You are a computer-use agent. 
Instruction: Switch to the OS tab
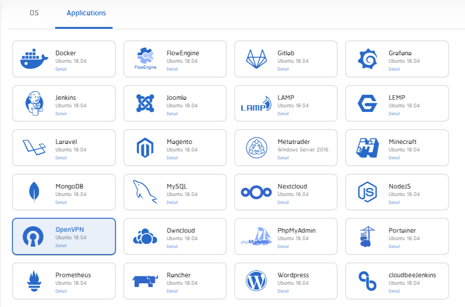pos(34,13)
